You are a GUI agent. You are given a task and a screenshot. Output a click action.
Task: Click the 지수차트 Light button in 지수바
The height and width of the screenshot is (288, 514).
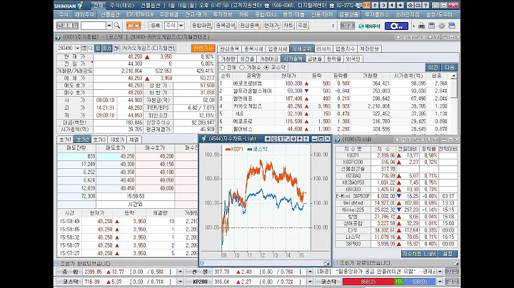tap(419, 254)
